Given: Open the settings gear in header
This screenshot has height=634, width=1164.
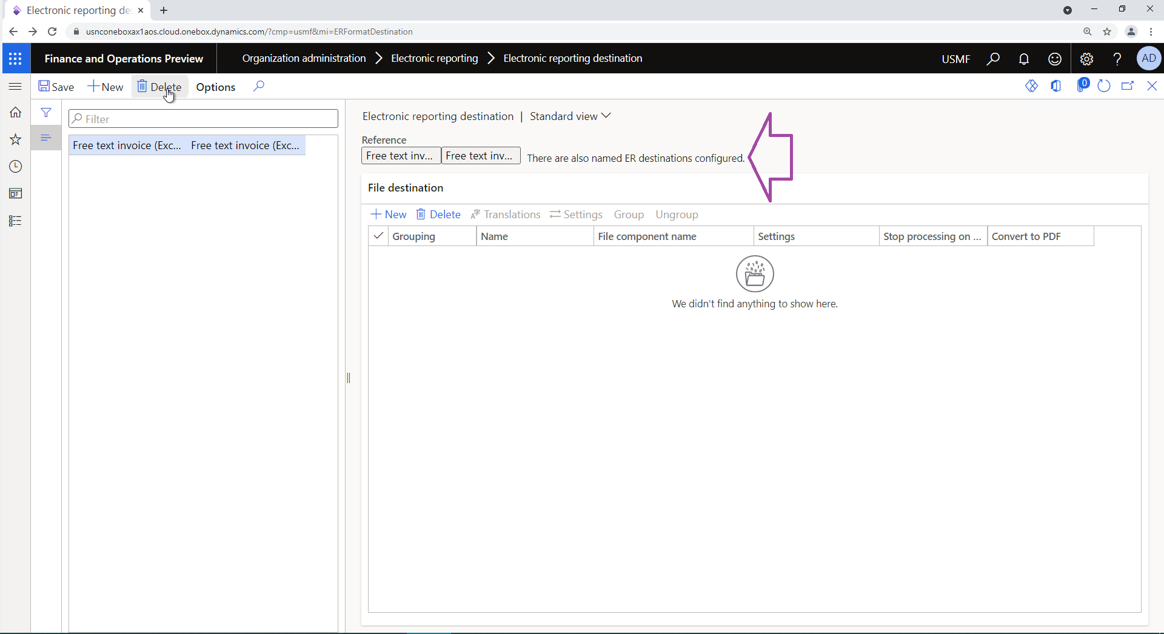Looking at the screenshot, I should 1086,59.
